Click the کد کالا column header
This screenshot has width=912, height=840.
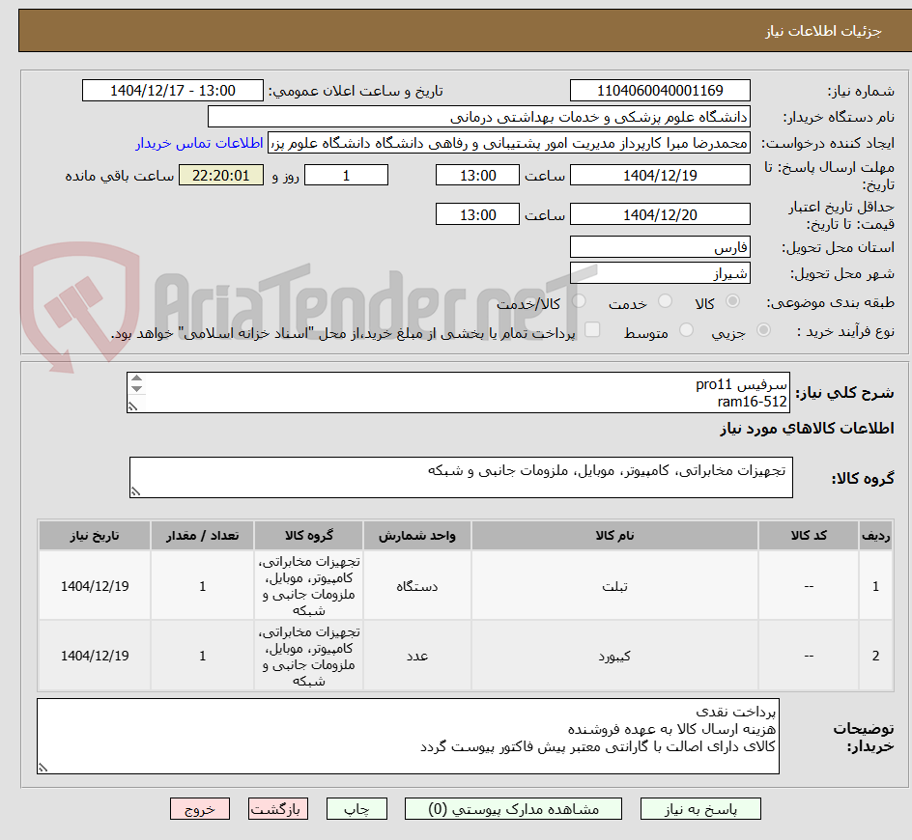coord(809,536)
